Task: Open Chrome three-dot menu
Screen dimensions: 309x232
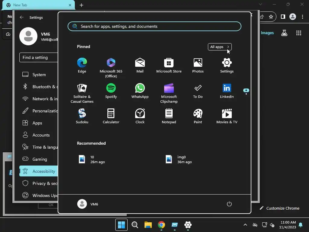Action: 302,17
